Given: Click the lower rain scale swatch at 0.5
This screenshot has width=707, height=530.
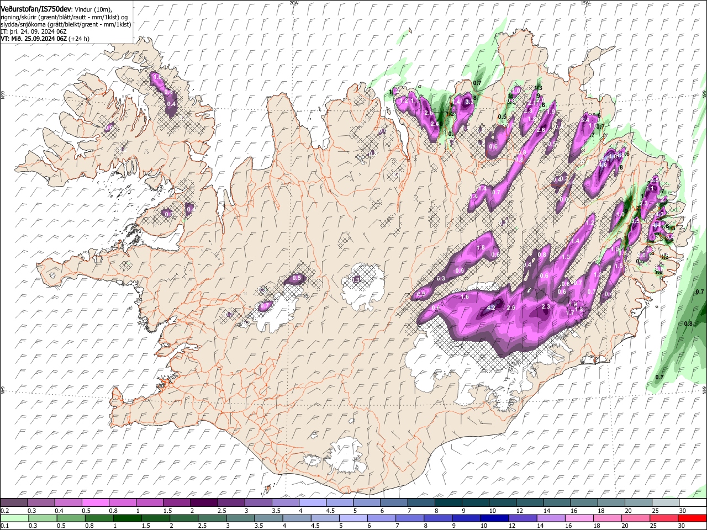Looking at the screenshot, I should (x=71, y=518).
